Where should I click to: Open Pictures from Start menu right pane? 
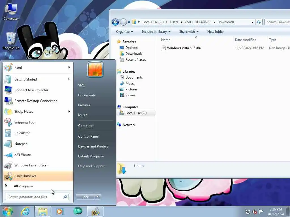[84, 105]
